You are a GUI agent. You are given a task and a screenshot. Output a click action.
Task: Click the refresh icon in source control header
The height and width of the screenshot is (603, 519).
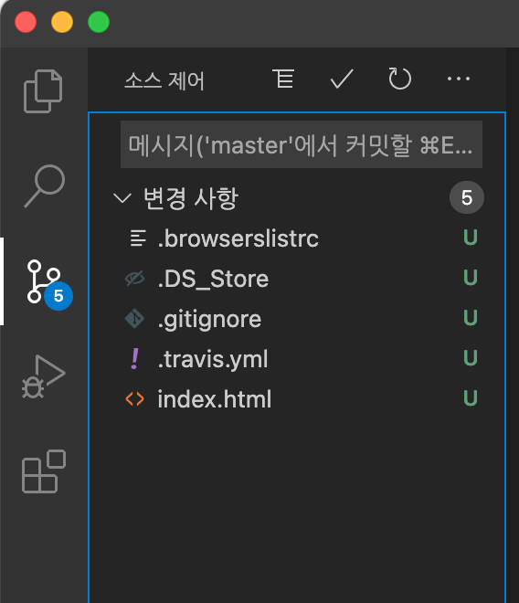[399, 79]
